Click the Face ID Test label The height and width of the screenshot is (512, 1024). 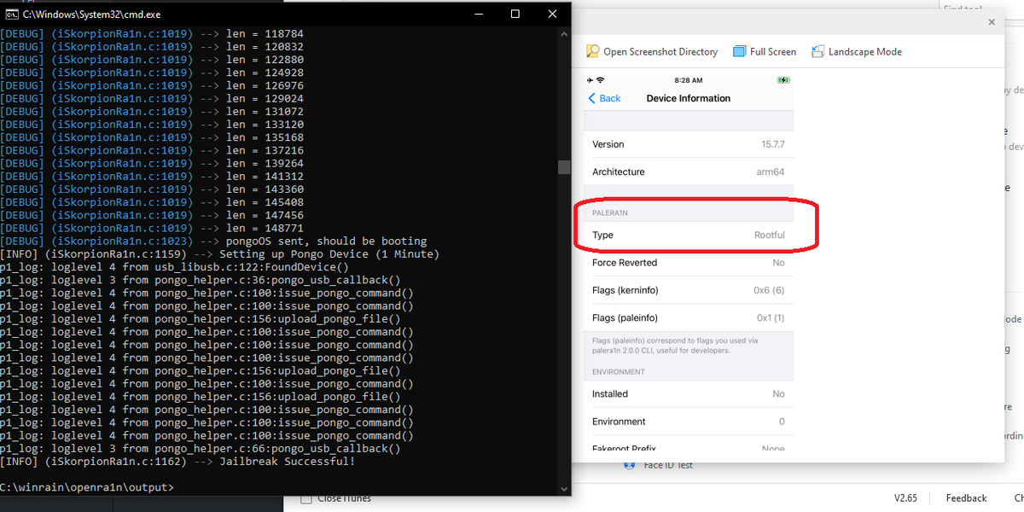pos(668,465)
